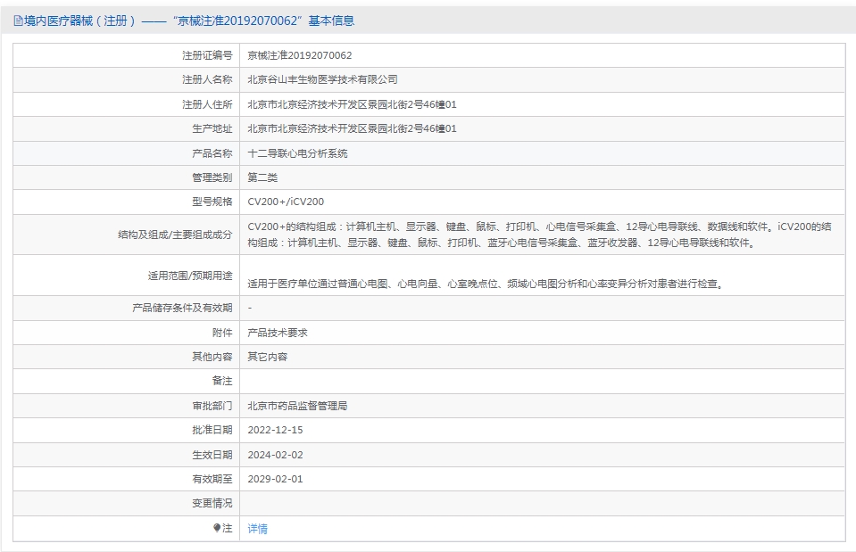Screen dimensions: 856x552
Task: Select the expiry date 2029-02-01
Action: tap(275, 479)
